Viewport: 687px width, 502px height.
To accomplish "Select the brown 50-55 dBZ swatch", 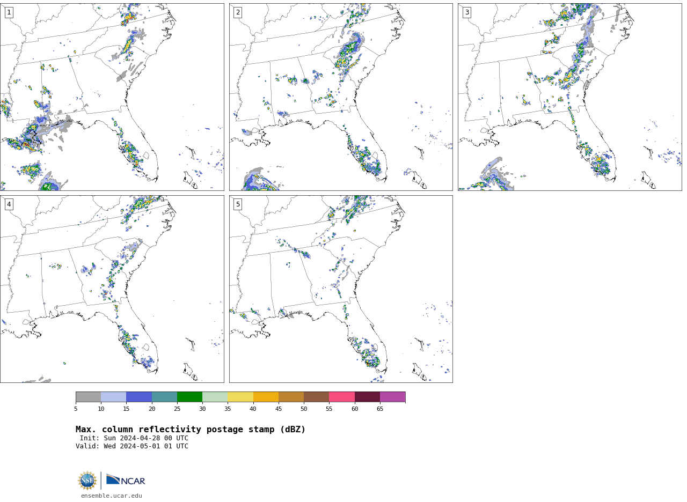I will coord(316,397).
